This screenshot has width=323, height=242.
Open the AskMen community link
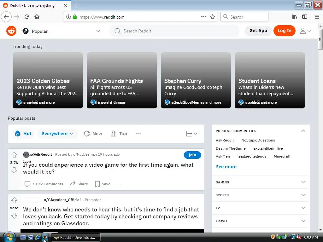223,156
